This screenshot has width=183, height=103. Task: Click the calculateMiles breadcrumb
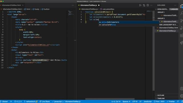point(107,9)
